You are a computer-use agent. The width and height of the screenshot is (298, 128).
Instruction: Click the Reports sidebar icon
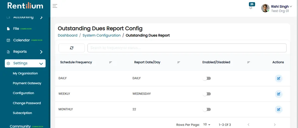(x=8, y=52)
